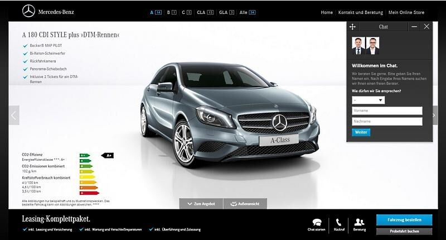
Task: Click the A 180 CDI STYLE plus title
Action: (x=71, y=35)
